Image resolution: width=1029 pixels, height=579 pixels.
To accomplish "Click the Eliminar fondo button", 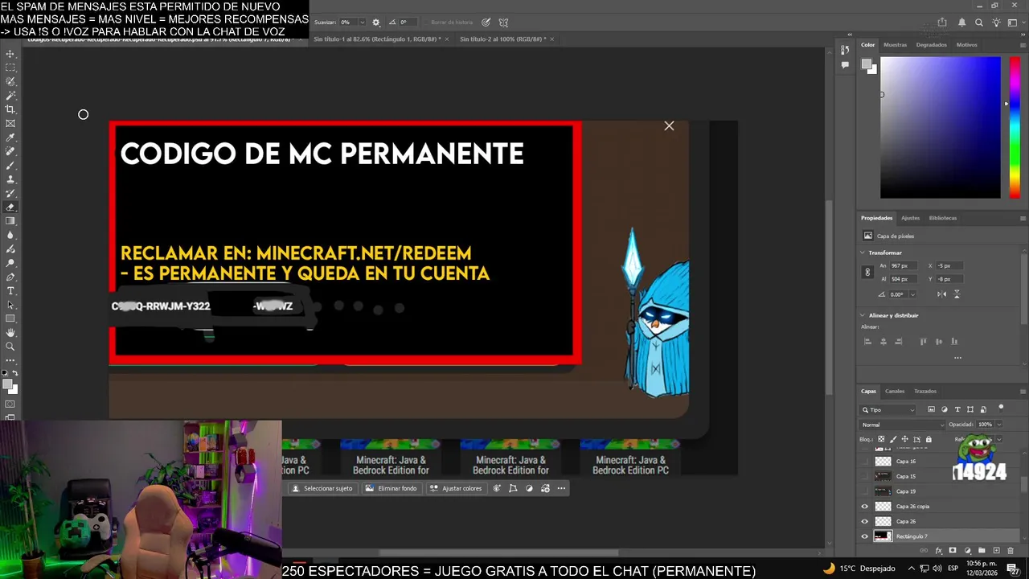I will click(x=391, y=488).
